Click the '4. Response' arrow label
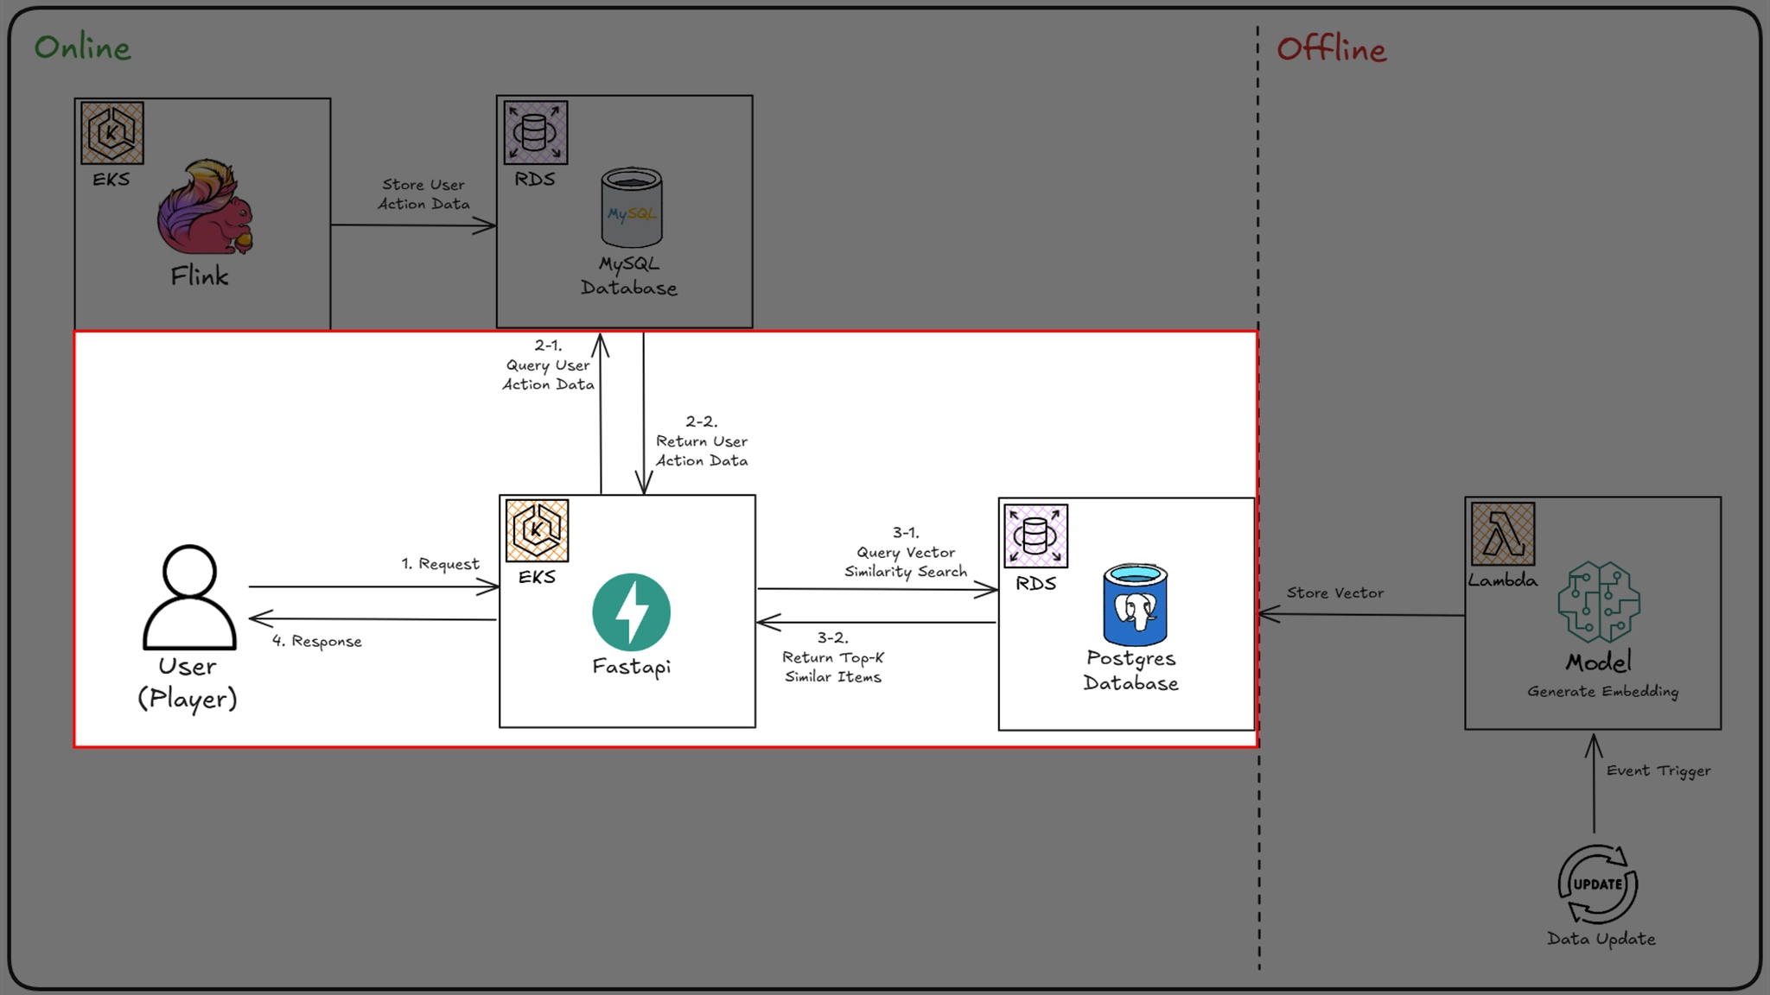 click(x=317, y=641)
